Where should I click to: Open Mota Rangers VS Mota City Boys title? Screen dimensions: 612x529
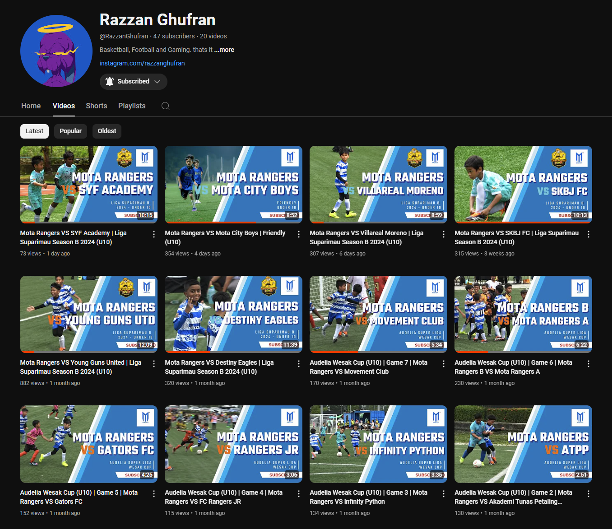[225, 237]
